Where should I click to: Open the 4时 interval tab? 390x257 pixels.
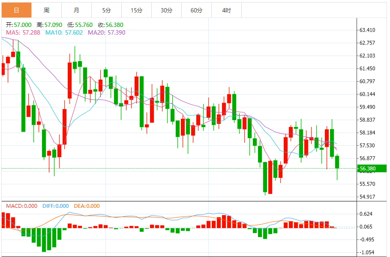[226, 10]
